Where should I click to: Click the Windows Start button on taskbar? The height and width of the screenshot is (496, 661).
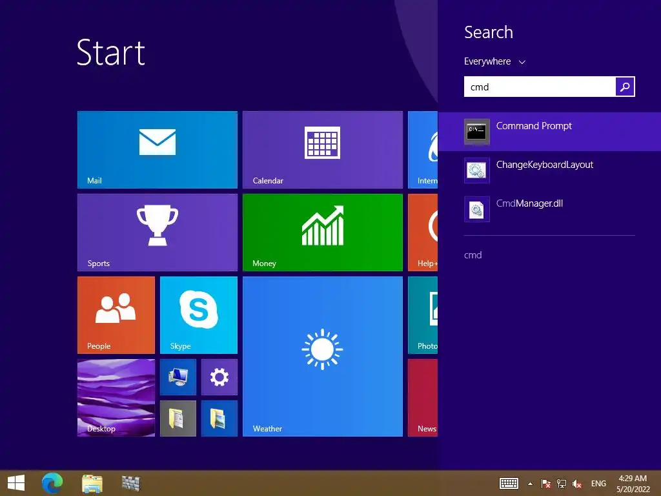pyautogui.click(x=16, y=483)
